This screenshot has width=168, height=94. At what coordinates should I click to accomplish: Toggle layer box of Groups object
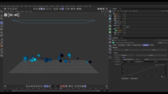(x=123, y=19)
